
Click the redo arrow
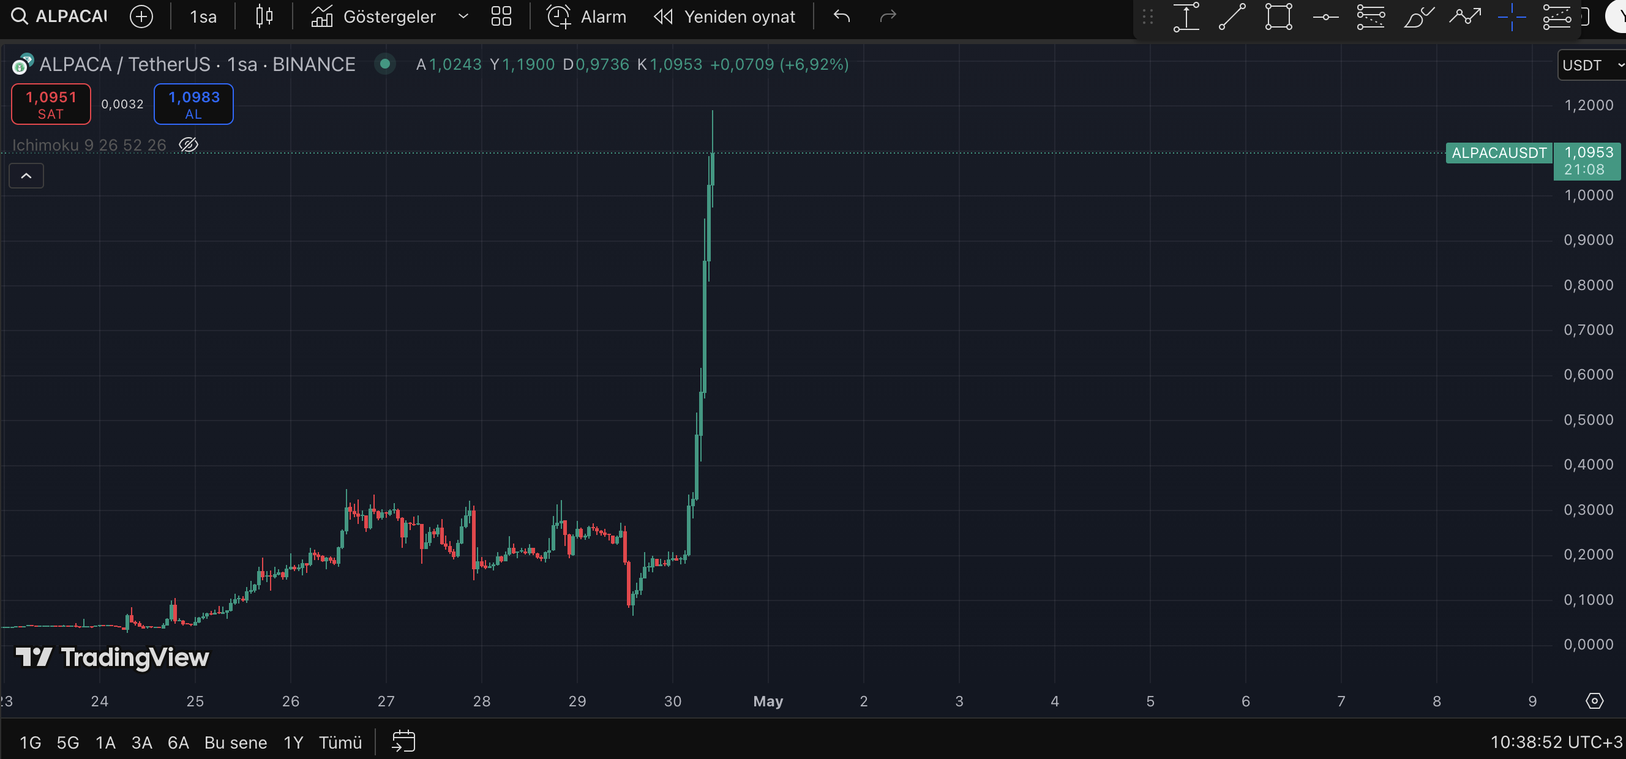pyautogui.click(x=888, y=17)
